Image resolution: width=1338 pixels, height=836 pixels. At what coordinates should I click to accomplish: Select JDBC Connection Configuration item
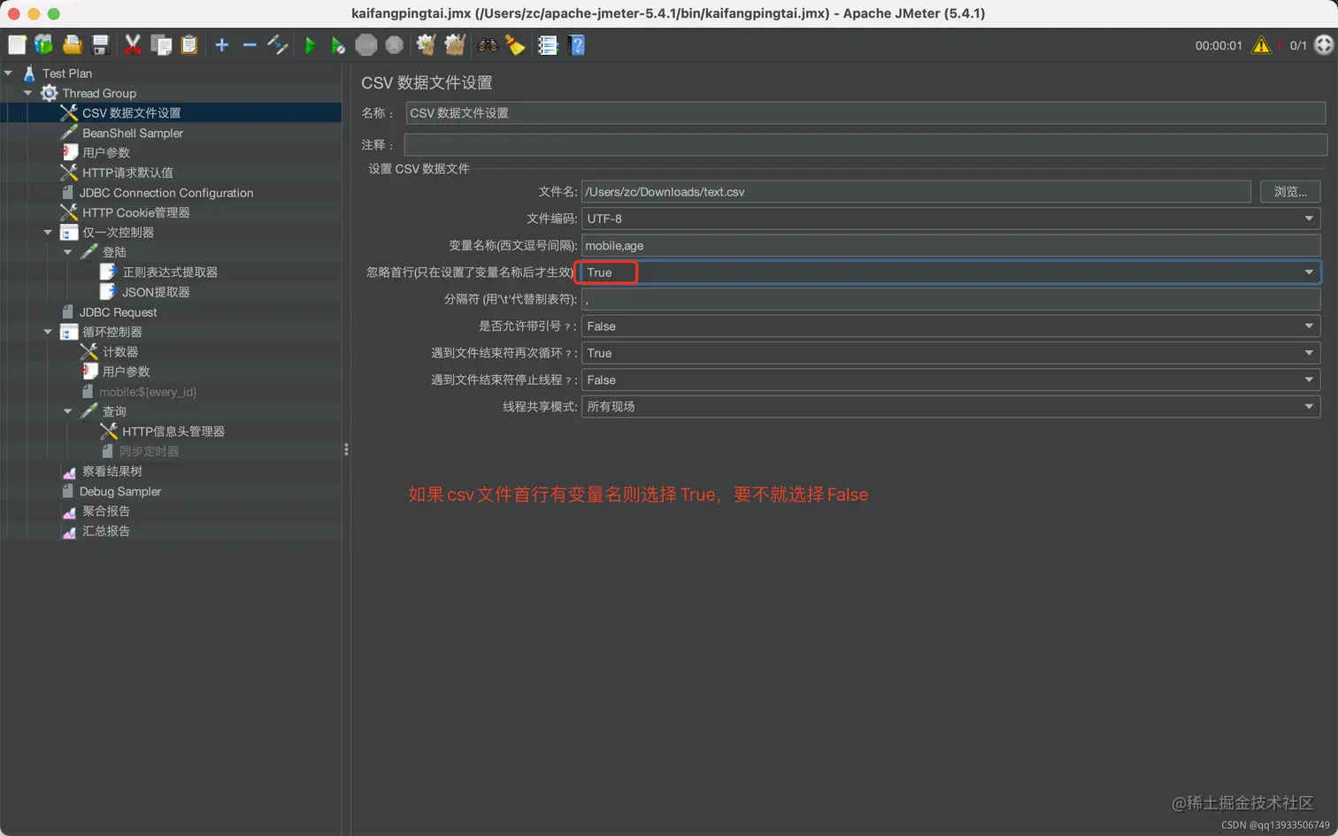point(165,193)
